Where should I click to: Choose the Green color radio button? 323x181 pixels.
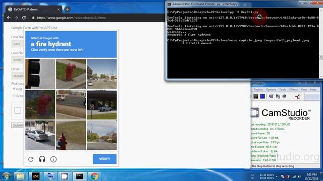[14, 96]
